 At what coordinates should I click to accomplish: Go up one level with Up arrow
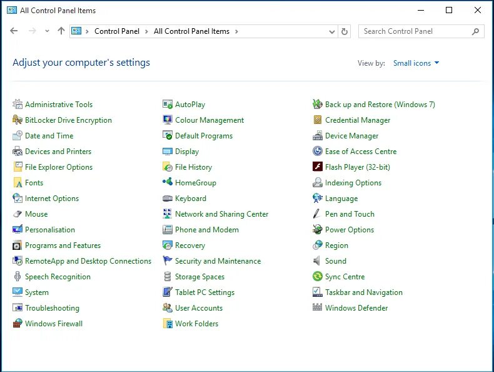[61, 31]
